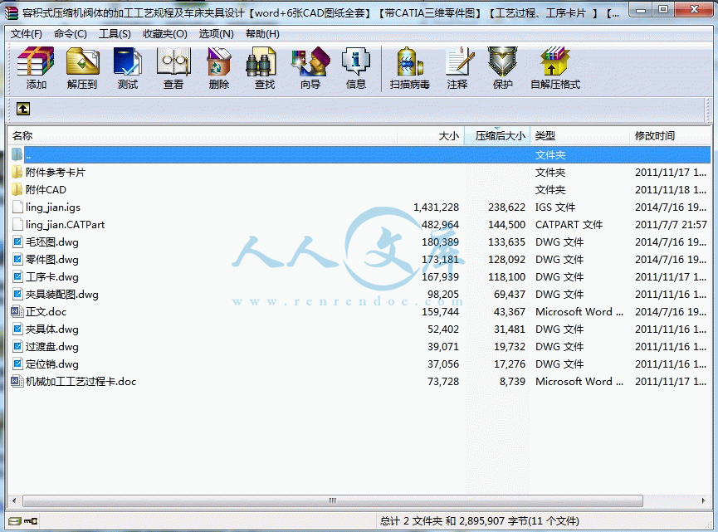Open the 向导 (Wizard) toolbar icon
The width and height of the screenshot is (718, 532).
point(310,61)
